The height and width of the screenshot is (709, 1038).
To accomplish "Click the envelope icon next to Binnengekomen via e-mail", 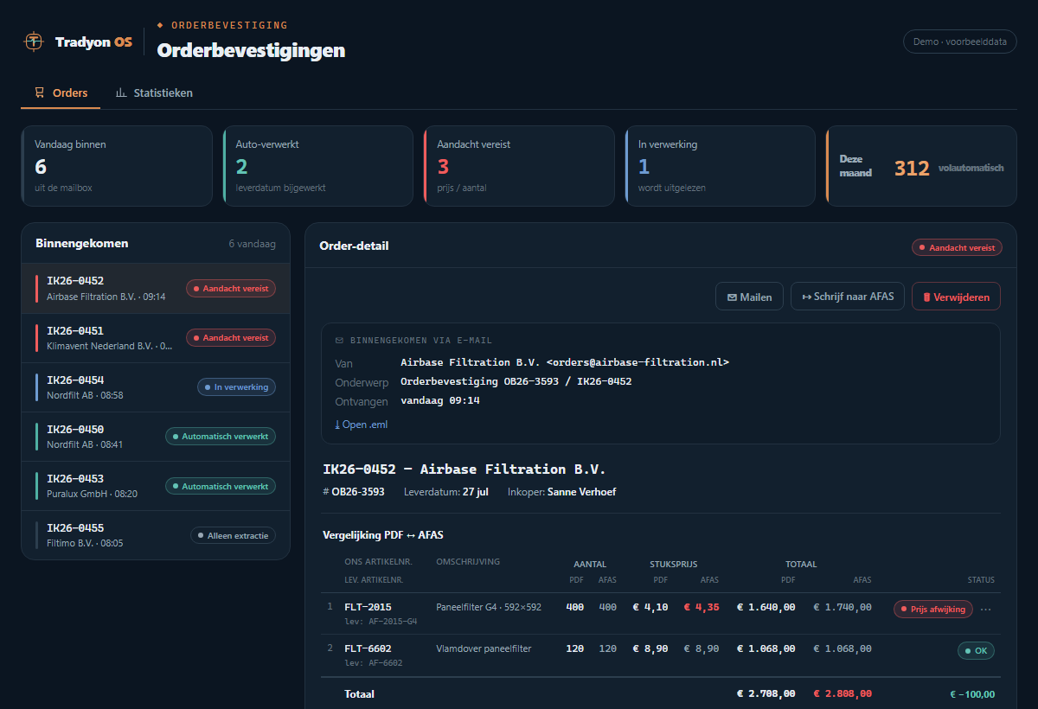I will pos(339,341).
